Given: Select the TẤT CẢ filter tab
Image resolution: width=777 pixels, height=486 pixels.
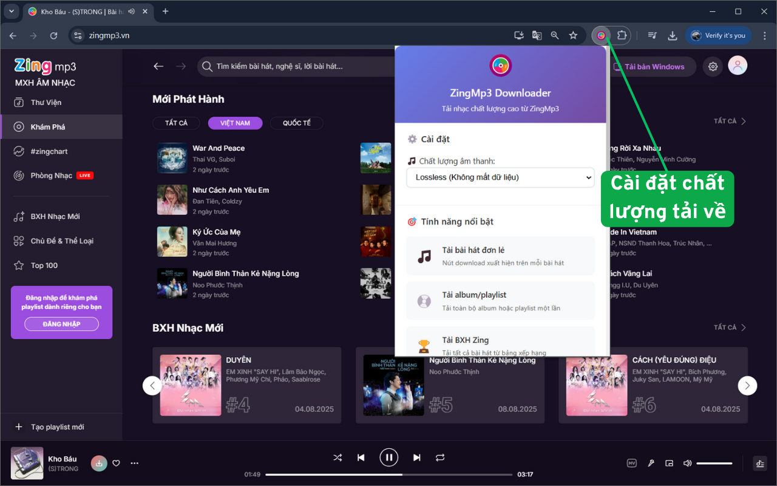Looking at the screenshot, I should click(x=176, y=123).
